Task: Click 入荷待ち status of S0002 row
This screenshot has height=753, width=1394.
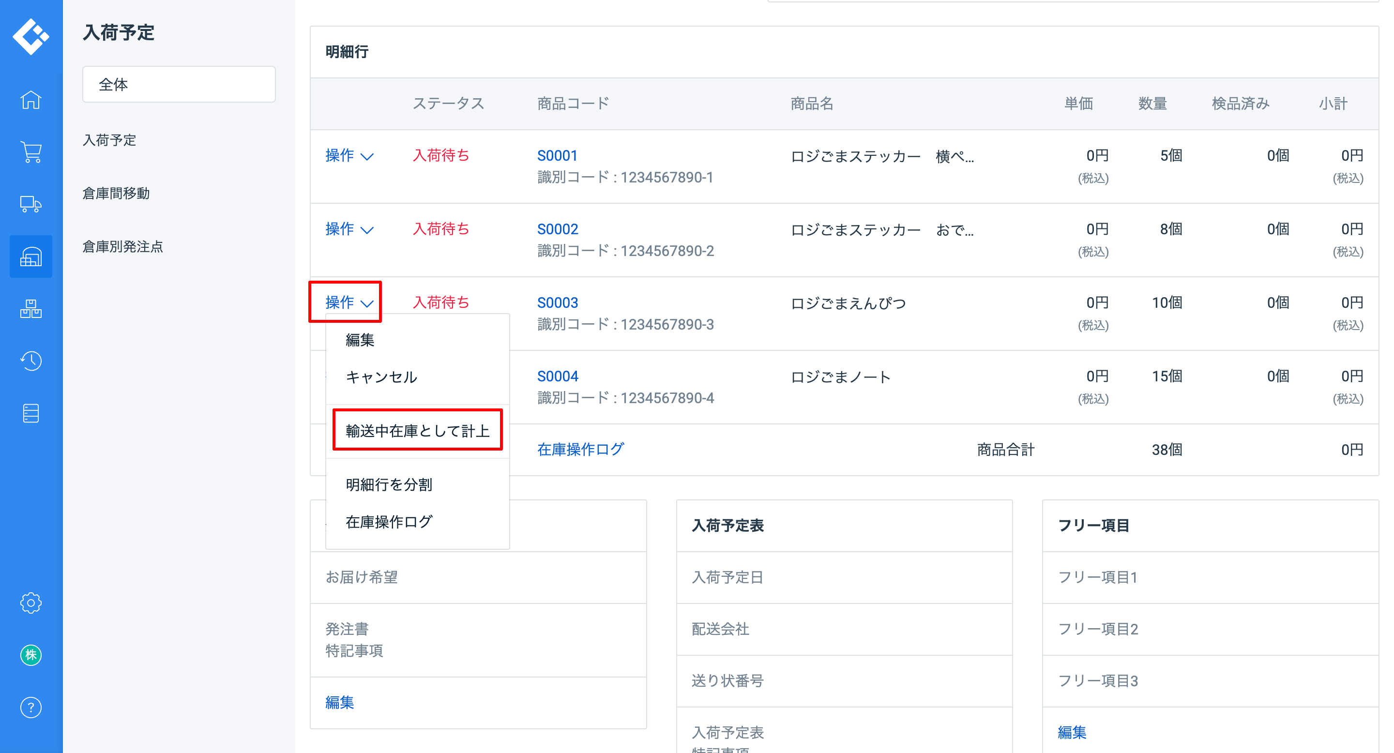Action: 440,229
